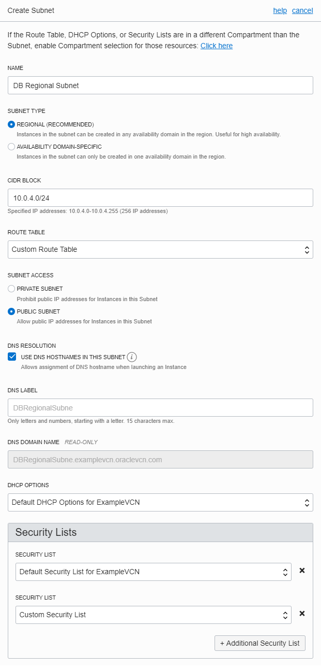Select the Regional subnet type radio button
The height and width of the screenshot is (668, 321).
coord(11,124)
